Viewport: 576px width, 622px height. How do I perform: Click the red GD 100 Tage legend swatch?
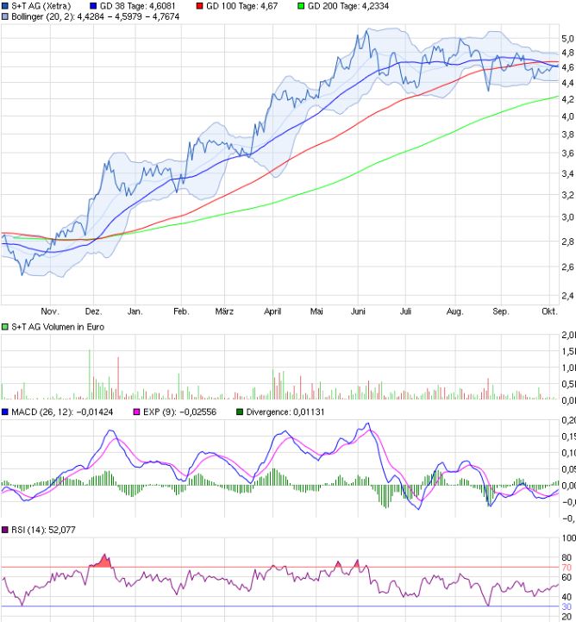200,6
